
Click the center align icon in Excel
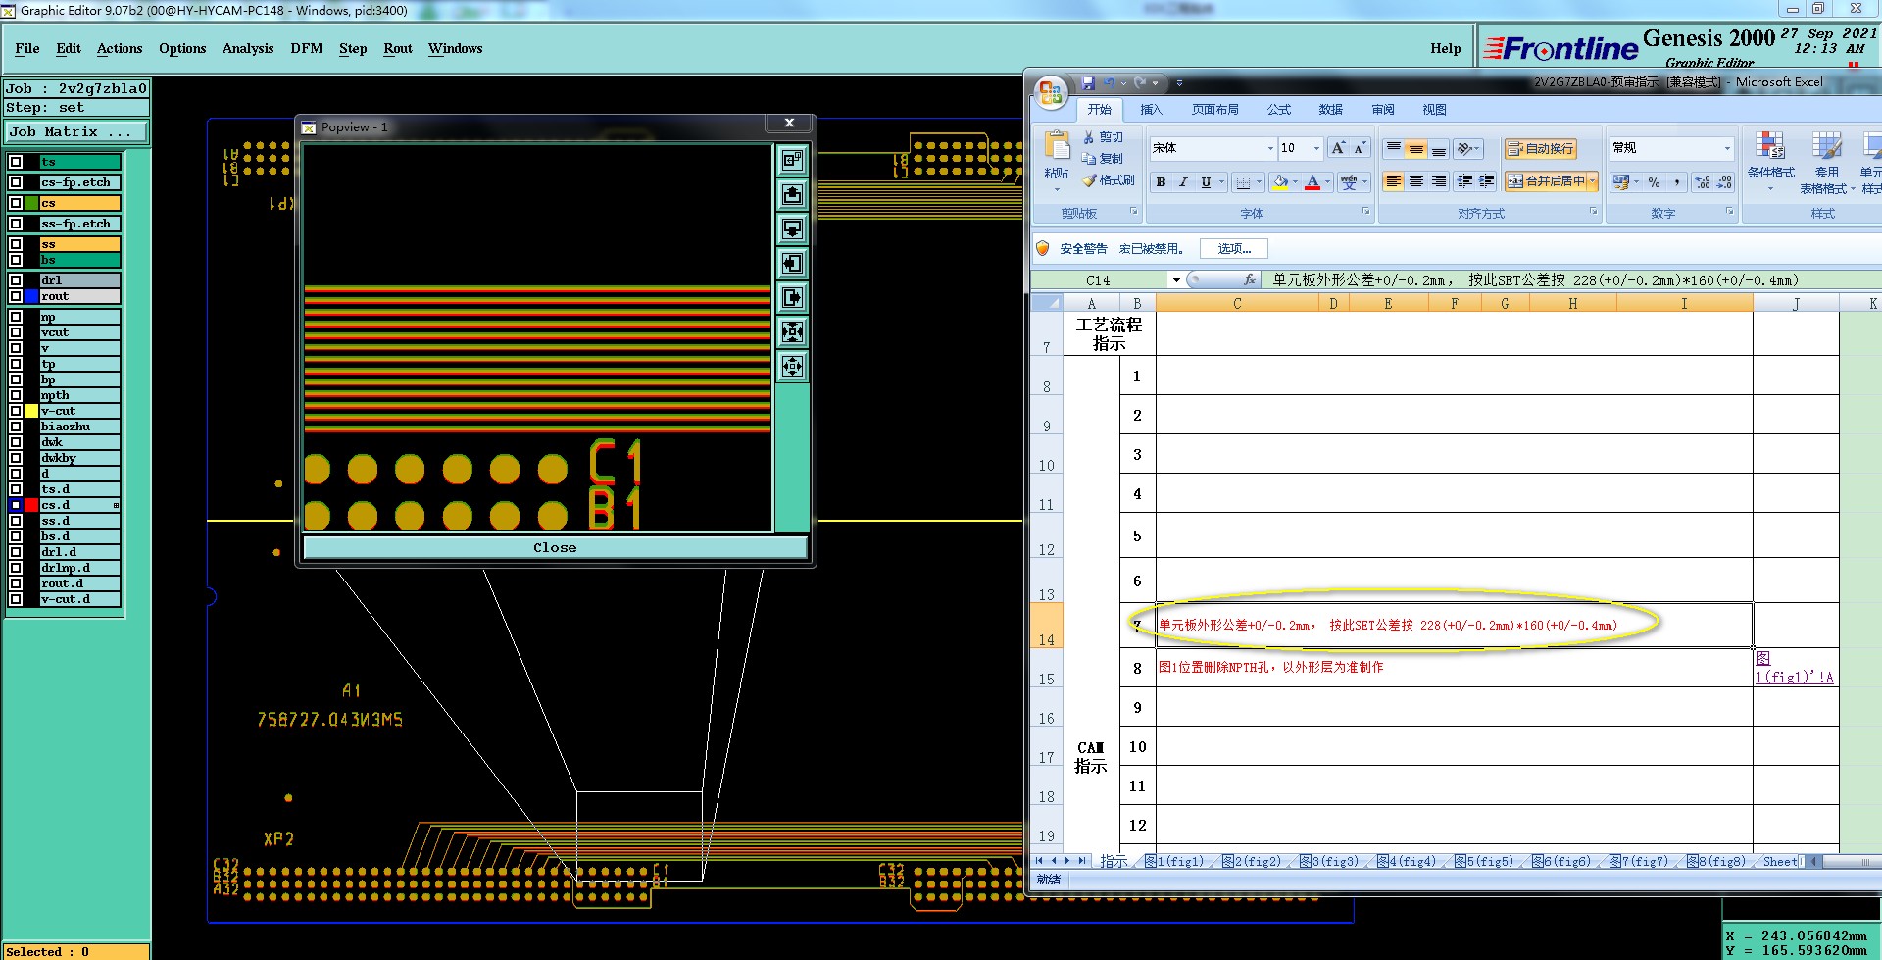(1415, 181)
